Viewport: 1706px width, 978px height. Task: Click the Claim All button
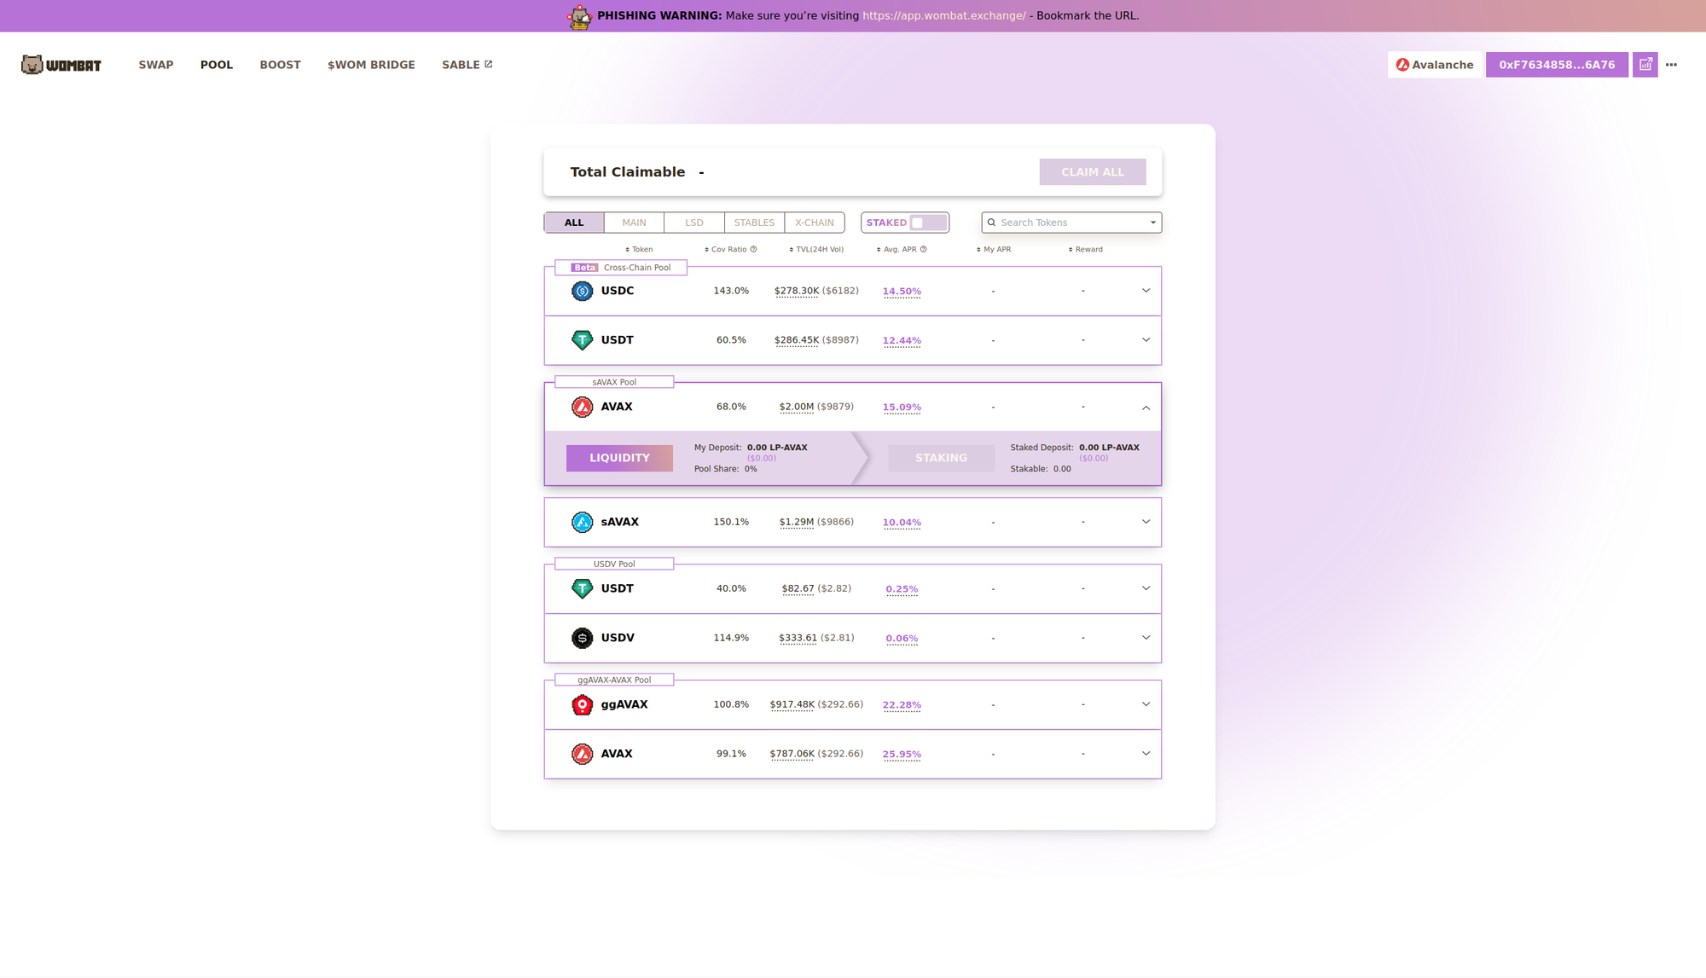coord(1092,172)
